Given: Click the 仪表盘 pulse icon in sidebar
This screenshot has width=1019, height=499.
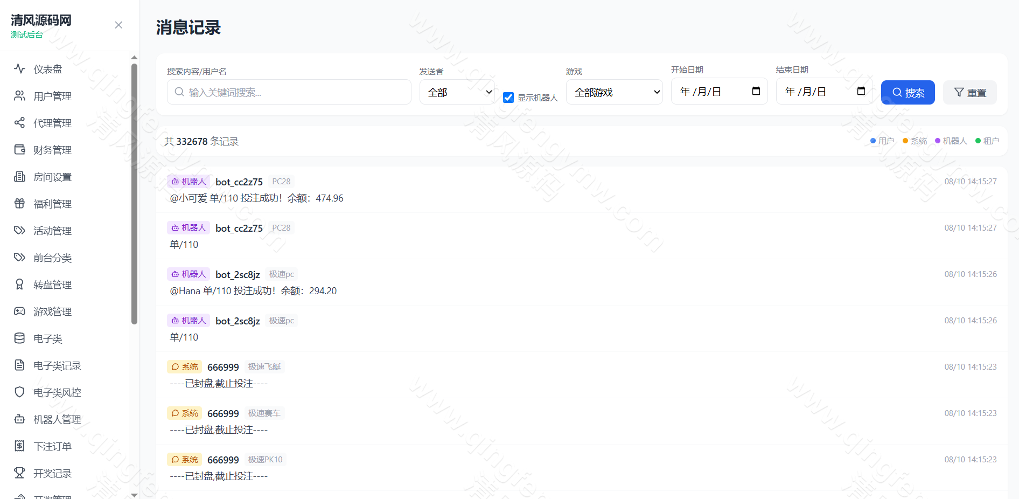Looking at the screenshot, I should (x=19, y=69).
